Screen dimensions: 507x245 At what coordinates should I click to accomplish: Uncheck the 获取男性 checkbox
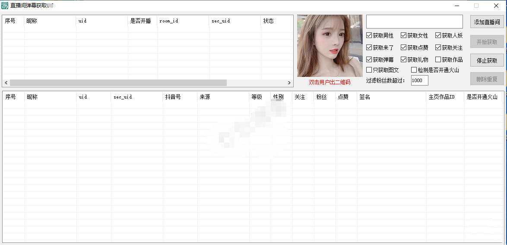369,35
